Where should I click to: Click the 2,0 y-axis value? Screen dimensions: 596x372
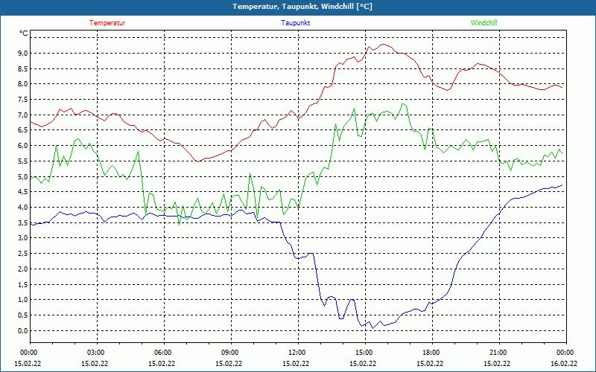pos(23,269)
